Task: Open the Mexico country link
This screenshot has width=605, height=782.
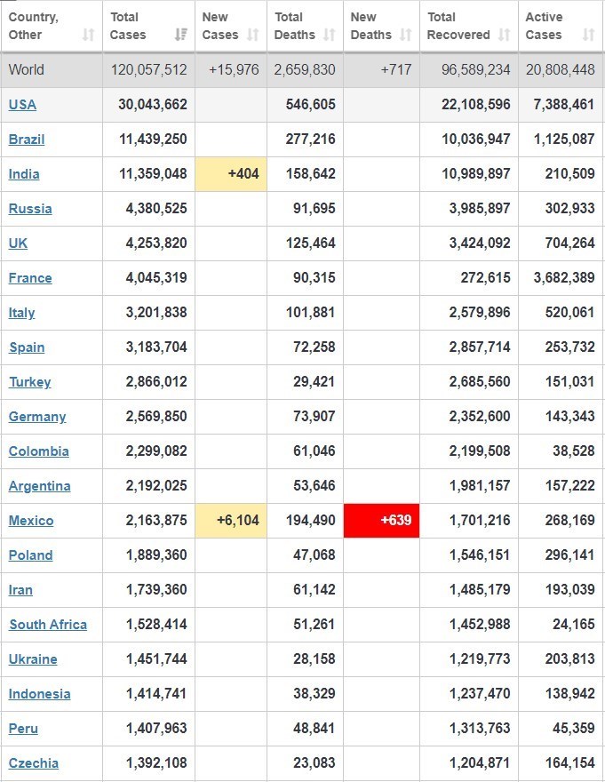Action: [x=31, y=521]
